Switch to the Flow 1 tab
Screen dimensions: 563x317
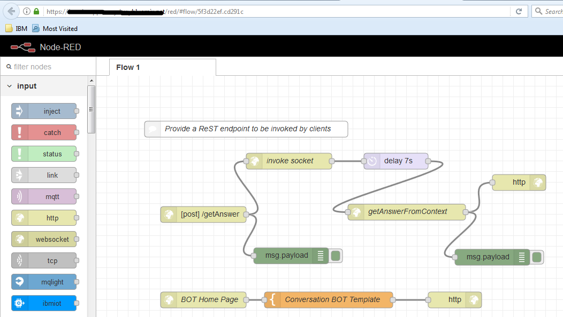coord(163,67)
